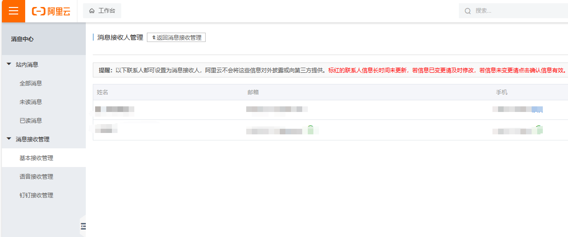Click the 邮箱 column header

253,92
